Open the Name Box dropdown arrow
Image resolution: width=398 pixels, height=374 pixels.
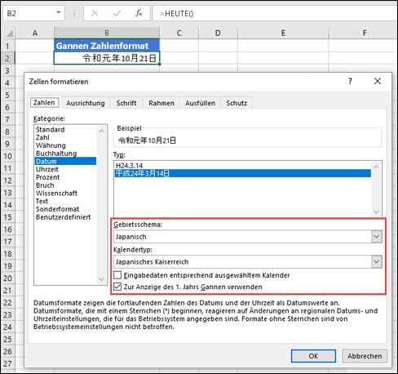point(58,13)
